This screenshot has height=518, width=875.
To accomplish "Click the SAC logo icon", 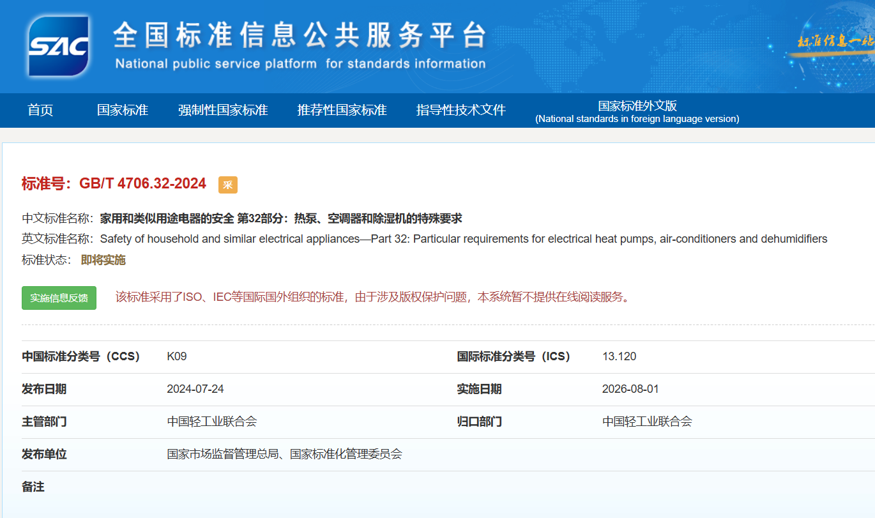I will click(58, 46).
